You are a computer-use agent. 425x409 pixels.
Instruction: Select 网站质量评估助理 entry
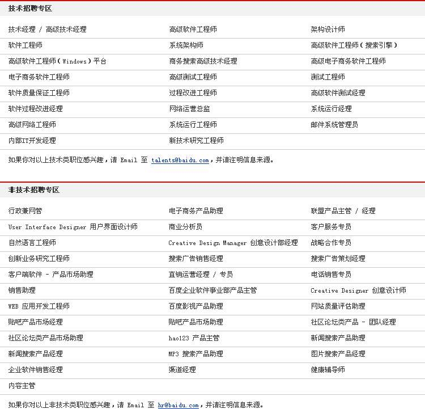pos(338,306)
